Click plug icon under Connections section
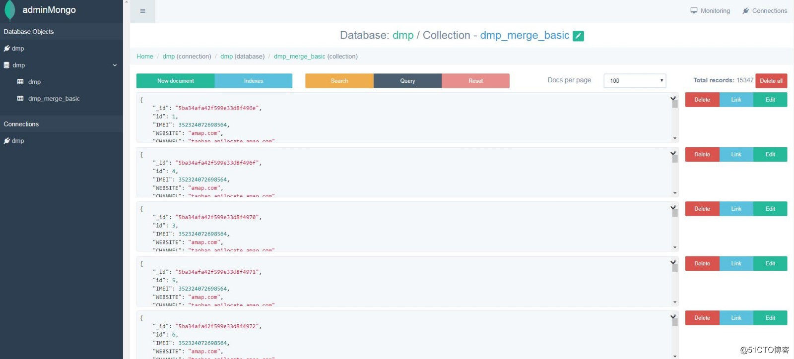The height and width of the screenshot is (359, 794). [7, 140]
